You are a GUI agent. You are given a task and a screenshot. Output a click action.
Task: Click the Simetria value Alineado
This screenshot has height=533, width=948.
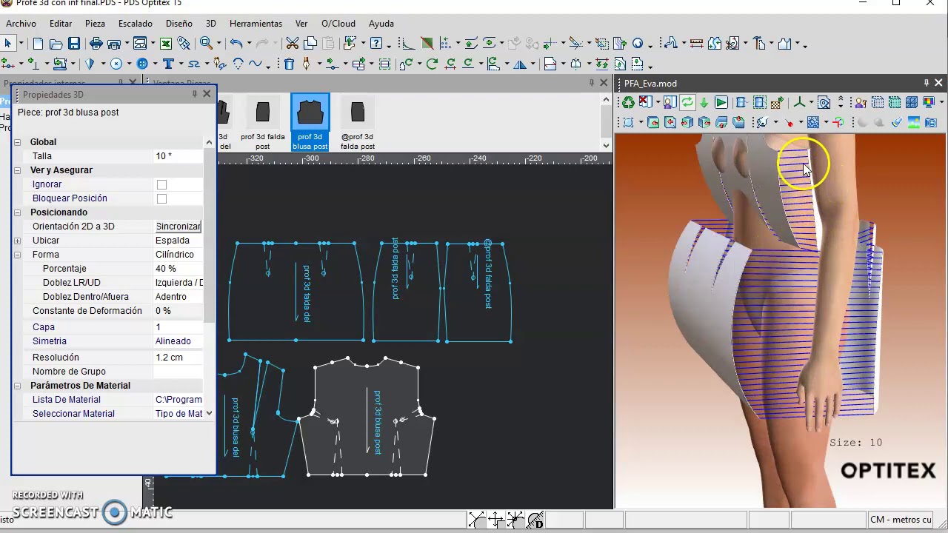pyautogui.click(x=178, y=341)
